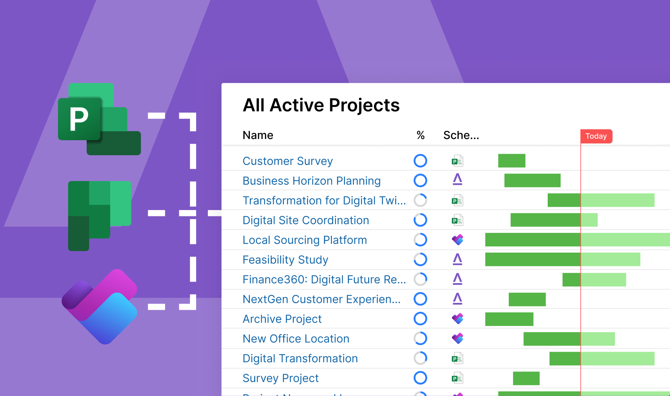This screenshot has height=396, width=670.
Task: Click Local Sourcing Platform's schedule source icon
Action: [x=457, y=240]
